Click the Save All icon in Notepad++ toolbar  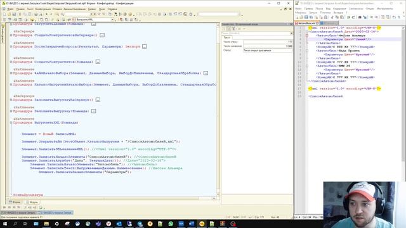tap(311, 17)
